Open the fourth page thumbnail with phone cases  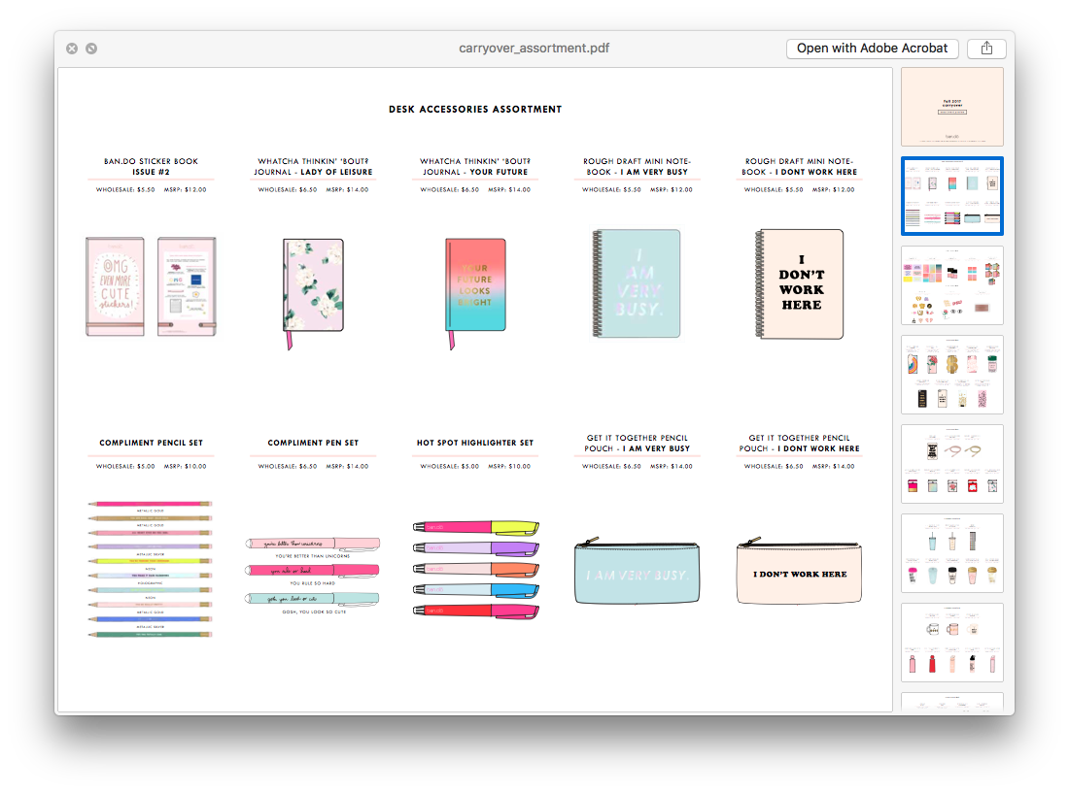pyautogui.click(x=951, y=375)
